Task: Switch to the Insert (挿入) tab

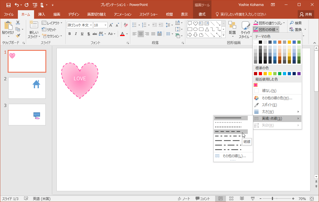Action: click(x=41, y=14)
